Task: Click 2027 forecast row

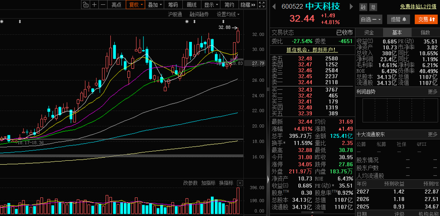Action: [x=398, y=192]
